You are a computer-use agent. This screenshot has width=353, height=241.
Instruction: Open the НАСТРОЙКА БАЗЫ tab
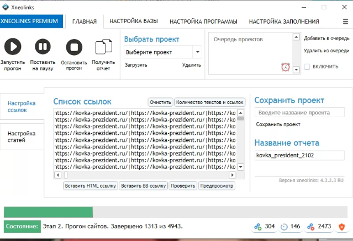click(x=134, y=21)
